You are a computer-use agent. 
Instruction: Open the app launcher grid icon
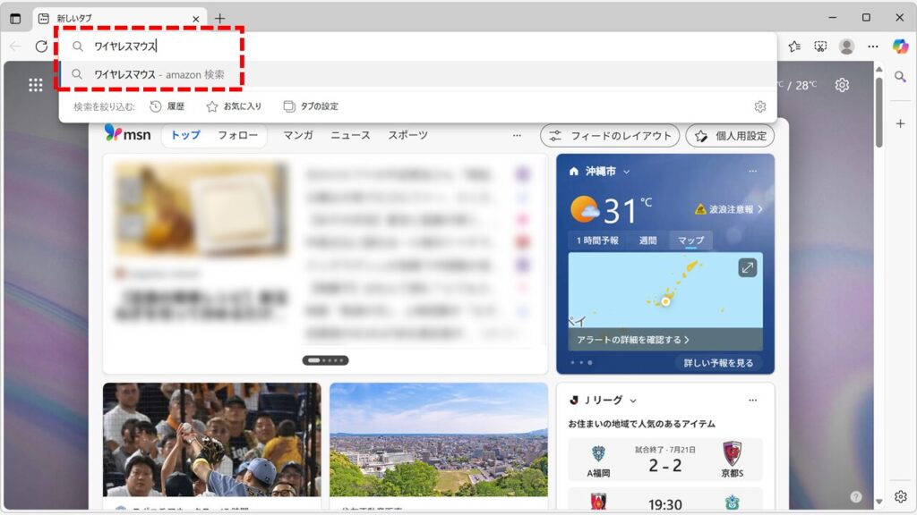[x=36, y=85]
